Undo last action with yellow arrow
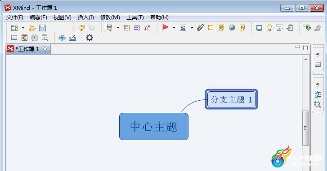The image size is (327, 171). pyautogui.click(x=81, y=28)
